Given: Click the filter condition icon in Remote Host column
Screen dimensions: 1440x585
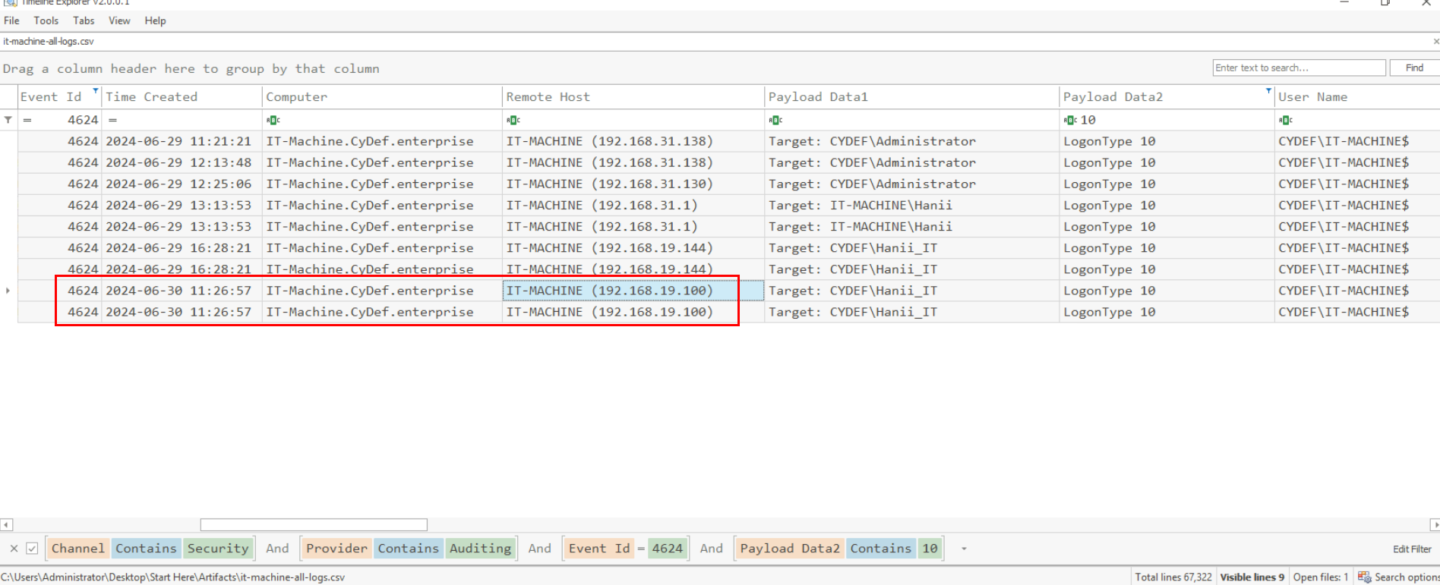Looking at the screenshot, I should 513,120.
